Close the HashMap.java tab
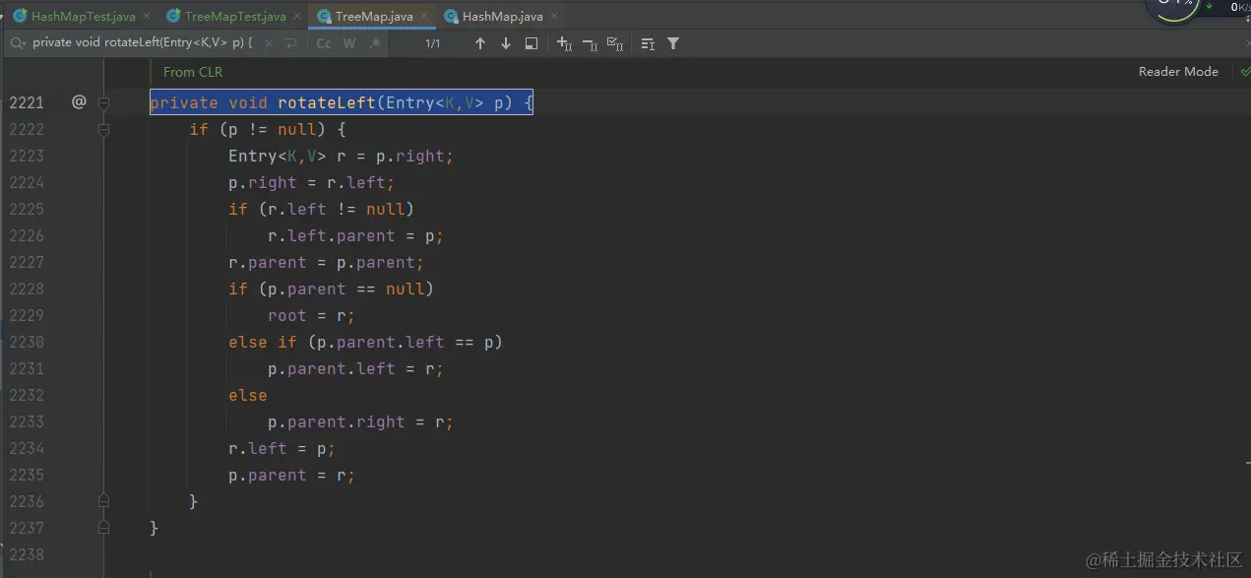The width and height of the screenshot is (1251, 578). (552, 16)
